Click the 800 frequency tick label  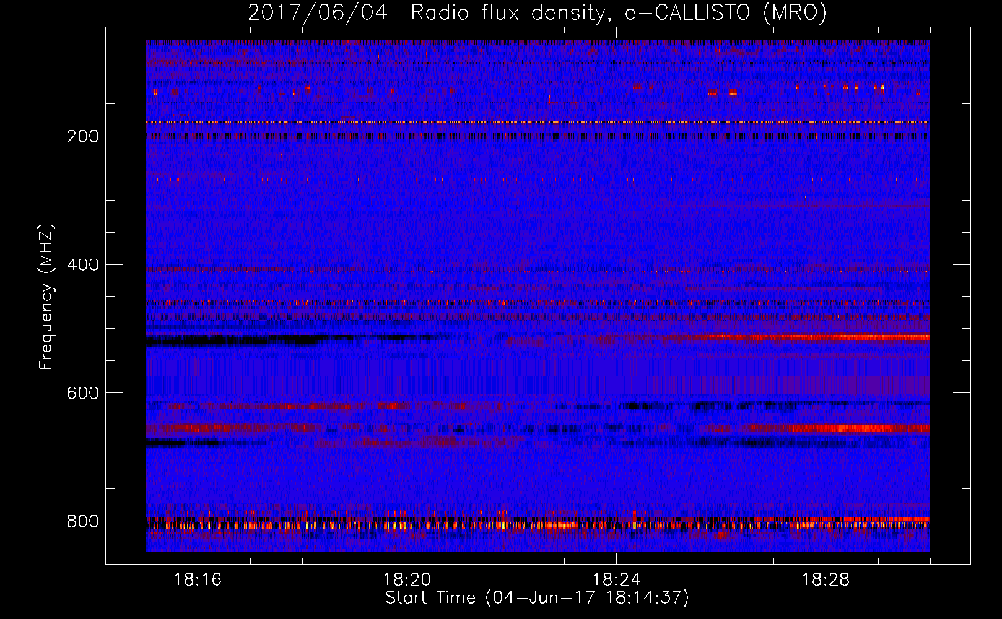pyautogui.click(x=83, y=522)
